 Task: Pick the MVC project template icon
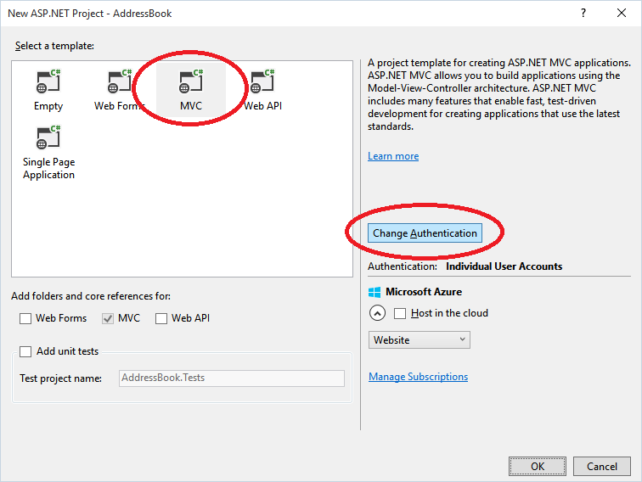click(191, 81)
